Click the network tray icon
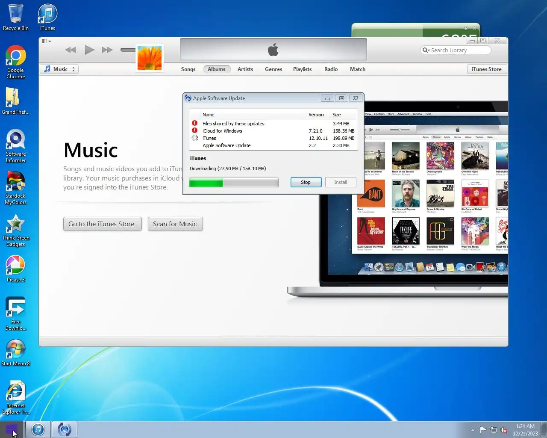547x438 pixels. [x=494, y=430]
